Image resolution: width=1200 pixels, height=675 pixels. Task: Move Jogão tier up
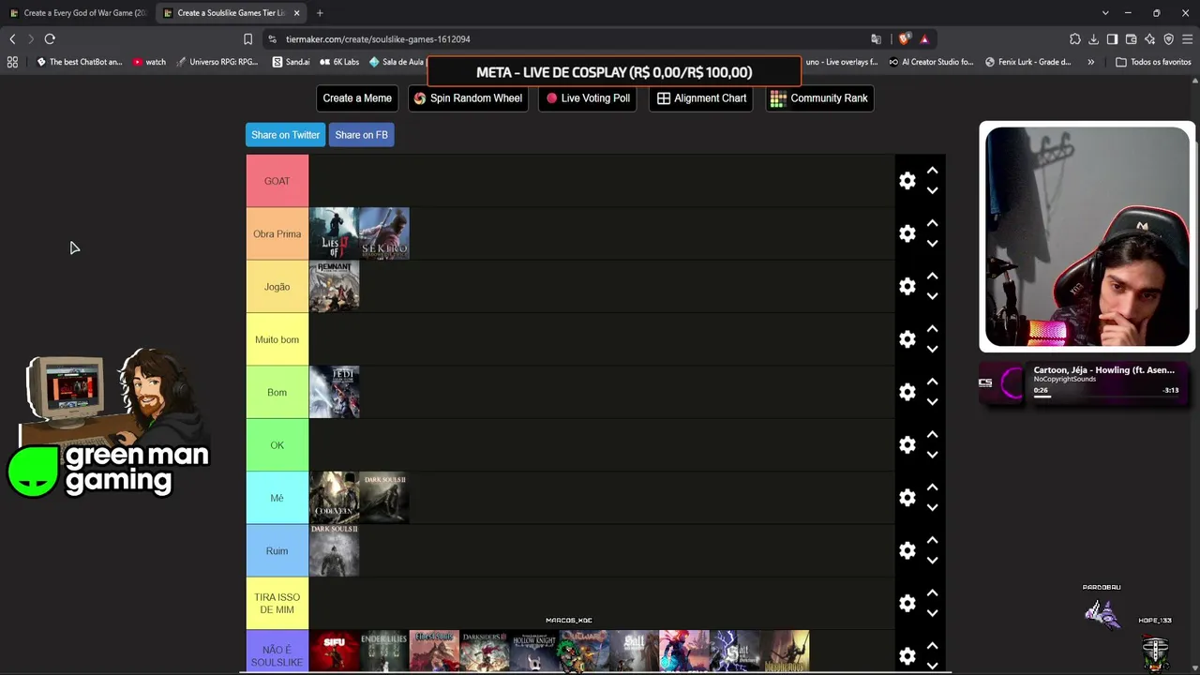tap(932, 276)
